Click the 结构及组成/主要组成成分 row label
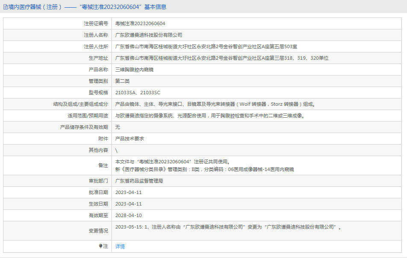 coord(81,104)
